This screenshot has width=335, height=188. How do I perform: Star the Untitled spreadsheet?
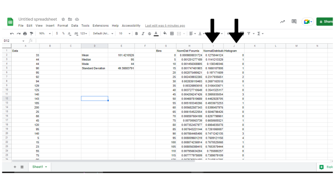[63, 19]
